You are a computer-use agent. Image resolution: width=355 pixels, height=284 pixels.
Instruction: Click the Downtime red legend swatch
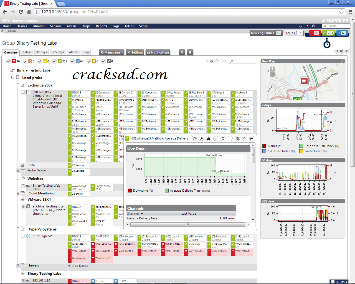click(130, 191)
